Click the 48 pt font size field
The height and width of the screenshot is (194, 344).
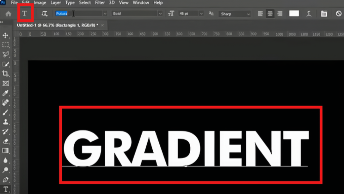pos(188,14)
